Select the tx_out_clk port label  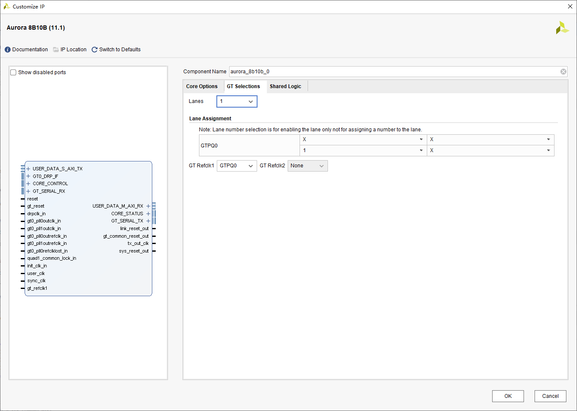click(138, 243)
